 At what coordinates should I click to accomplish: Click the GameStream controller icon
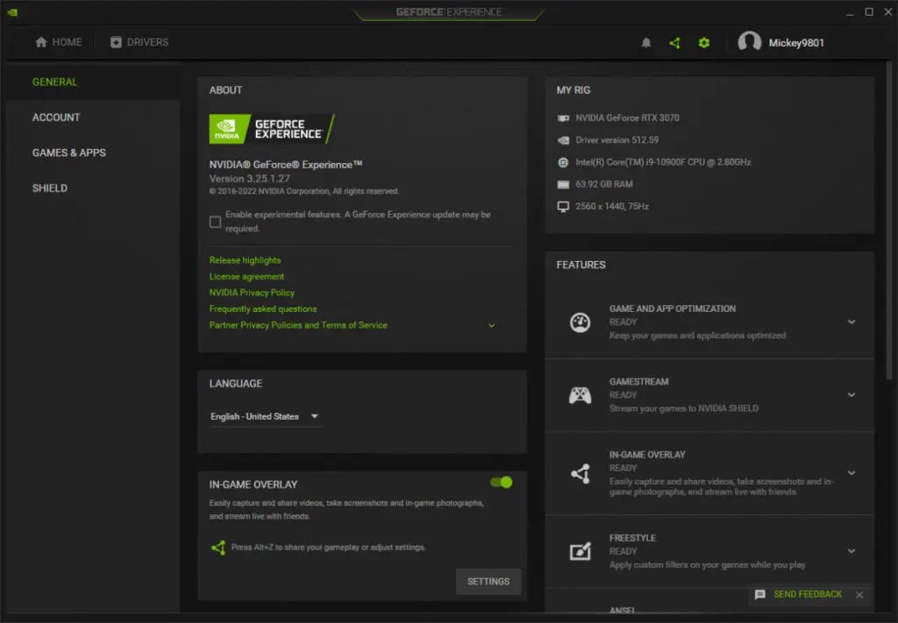click(580, 394)
